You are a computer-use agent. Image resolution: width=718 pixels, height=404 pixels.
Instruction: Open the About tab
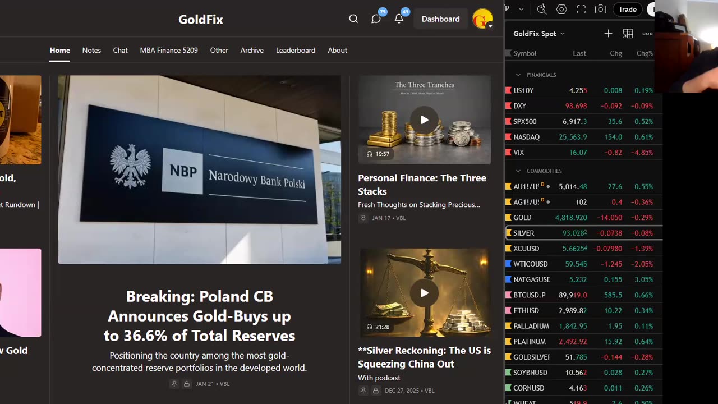[x=337, y=50]
